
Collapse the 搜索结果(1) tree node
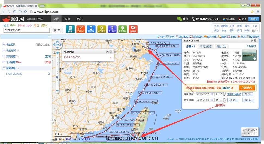point(4,68)
